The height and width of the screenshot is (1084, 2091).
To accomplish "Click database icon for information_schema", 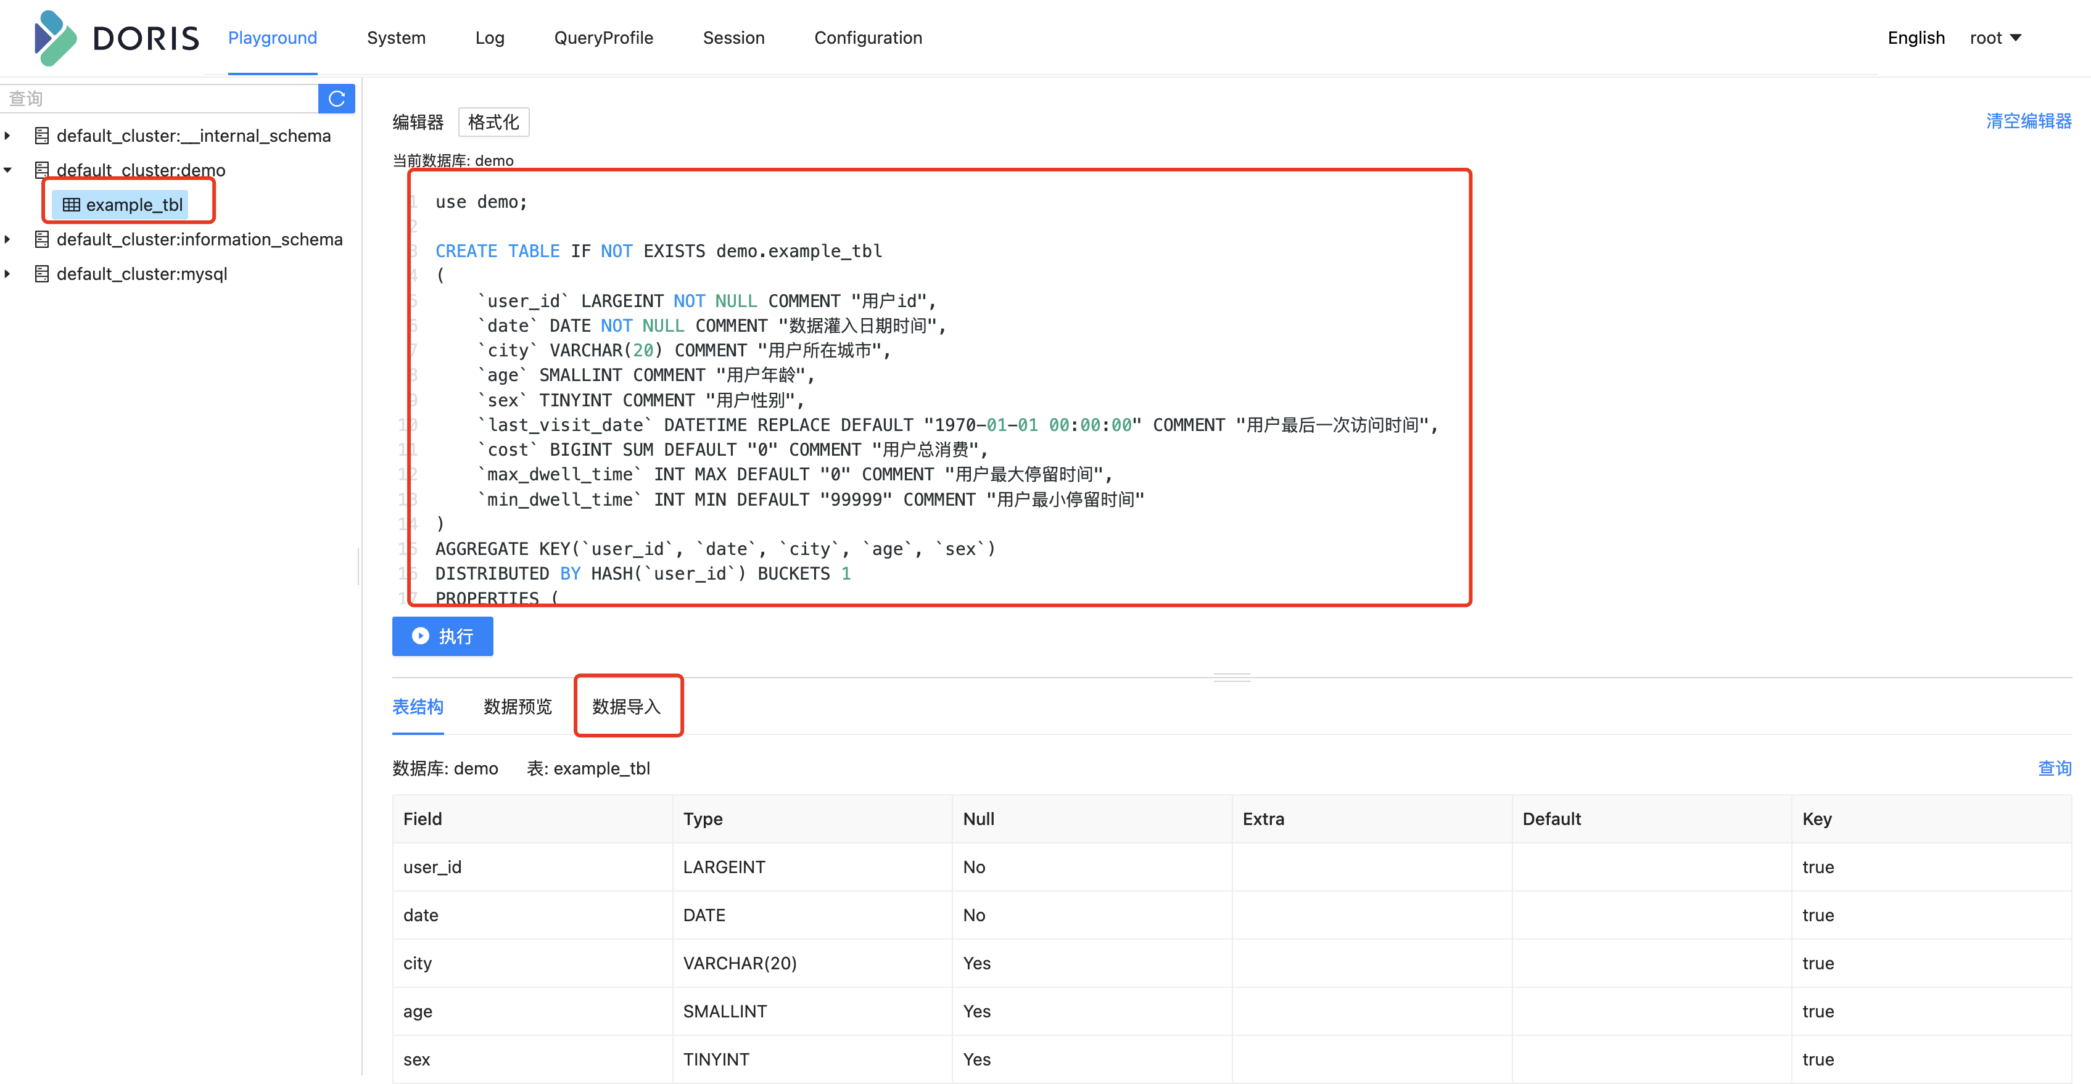I will pos(42,239).
